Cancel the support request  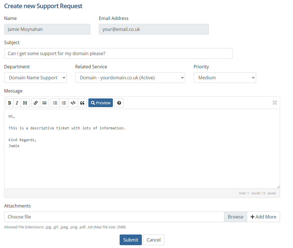[x=154, y=240]
